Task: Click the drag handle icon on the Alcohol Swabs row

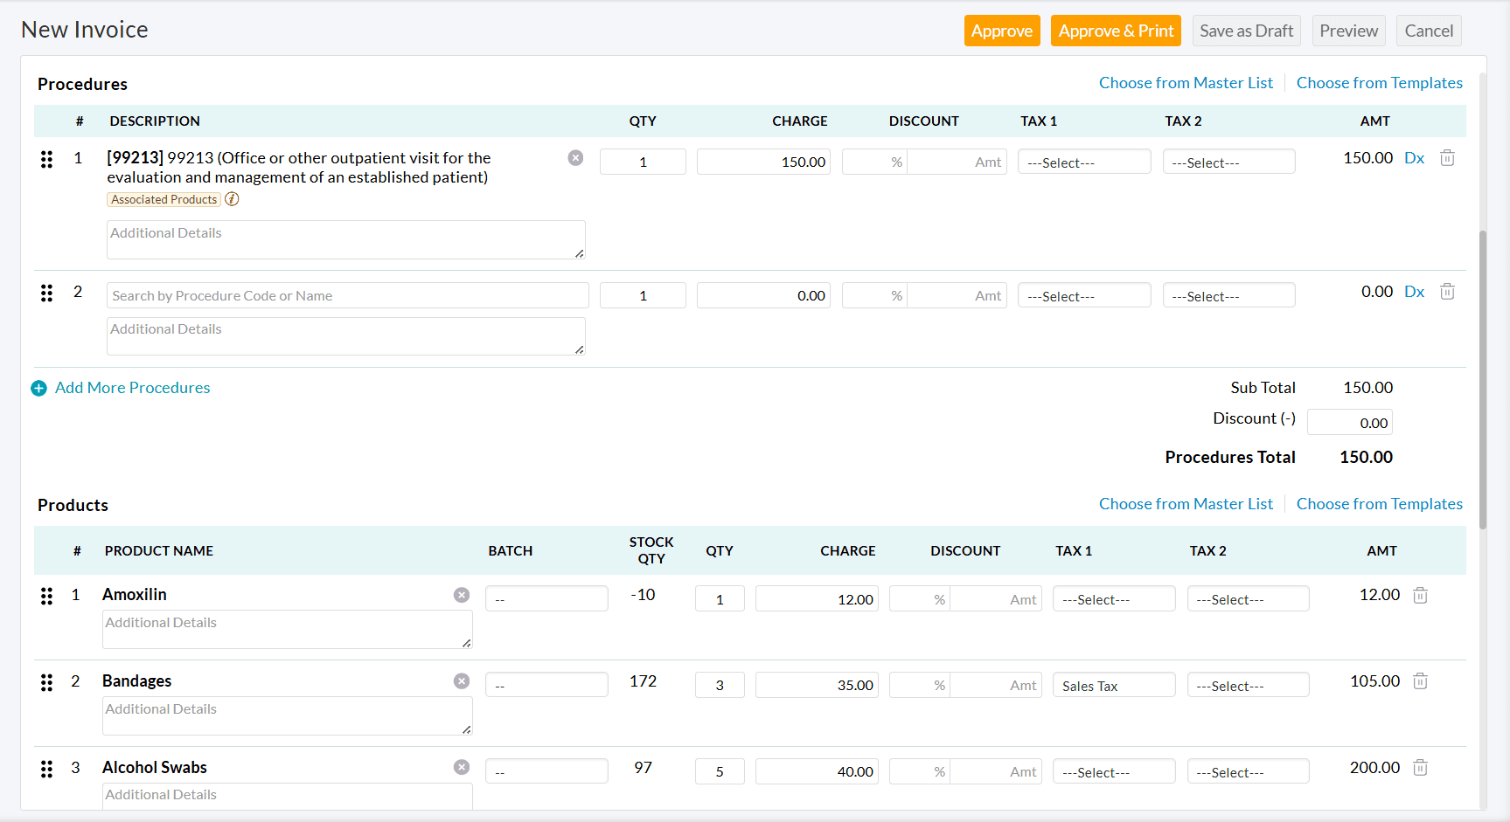Action: pos(46,769)
